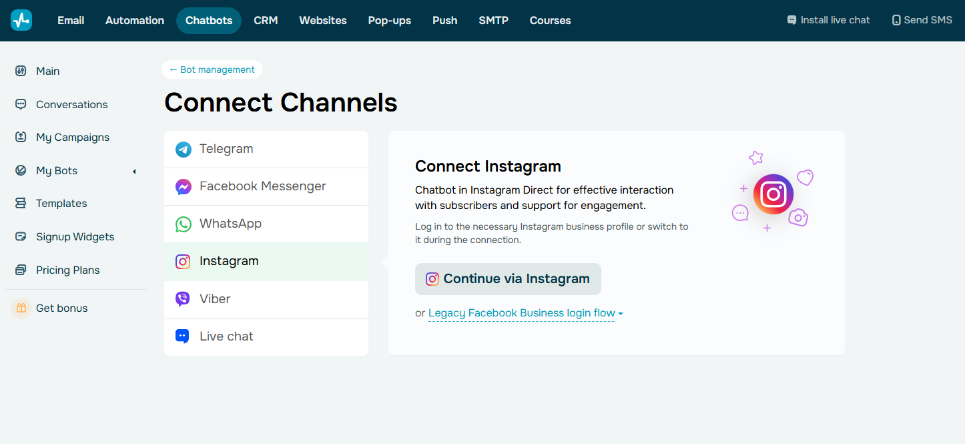This screenshot has height=444, width=965.
Task: Click the Templates stack icon
Action: click(x=21, y=203)
